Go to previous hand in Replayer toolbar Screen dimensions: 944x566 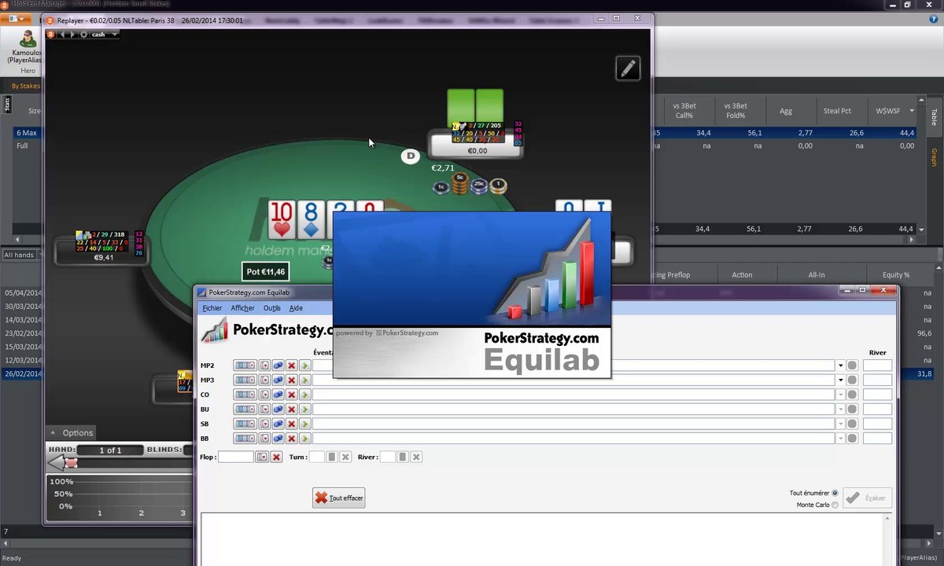click(61, 35)
